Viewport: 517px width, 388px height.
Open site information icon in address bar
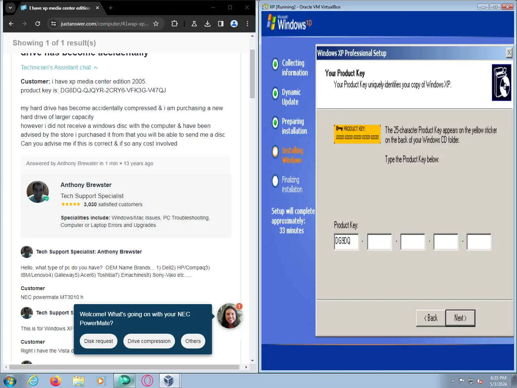click(54, 24)
